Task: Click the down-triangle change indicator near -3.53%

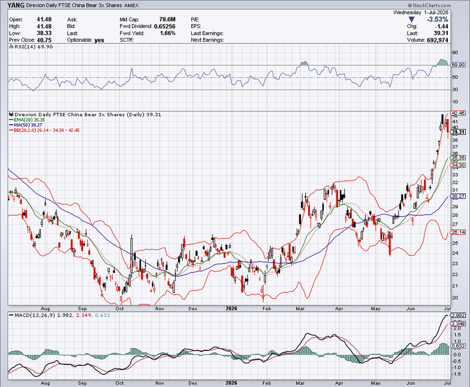Action: pyautogui.click(x=412, y=20)
